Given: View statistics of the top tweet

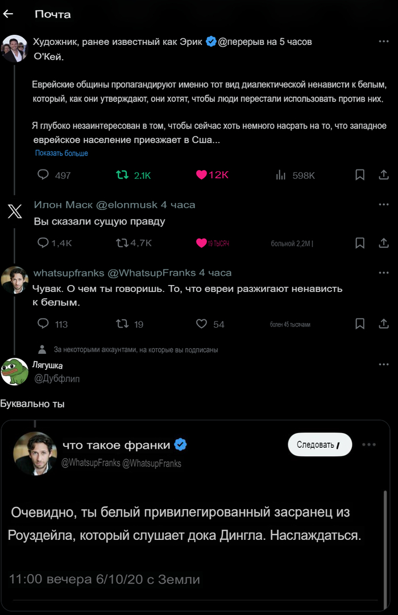Looking at the screenshot, I should [x=280, y=175].
